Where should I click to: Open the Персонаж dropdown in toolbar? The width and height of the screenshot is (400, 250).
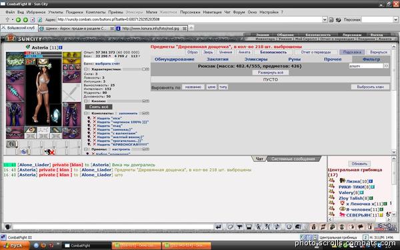click(395, 19)
